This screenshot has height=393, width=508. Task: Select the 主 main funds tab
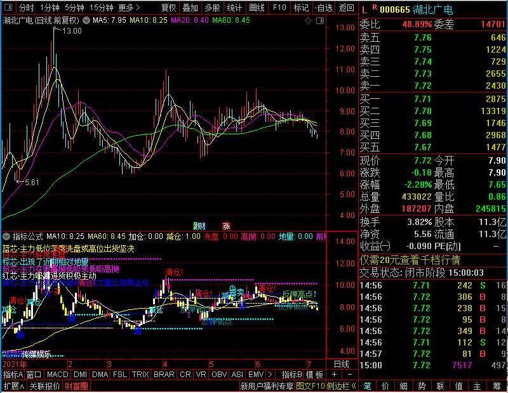pyautogui.click(x=478, y=386)
